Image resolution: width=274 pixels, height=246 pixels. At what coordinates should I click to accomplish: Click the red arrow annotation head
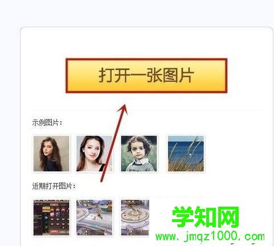tap(123, 109)
